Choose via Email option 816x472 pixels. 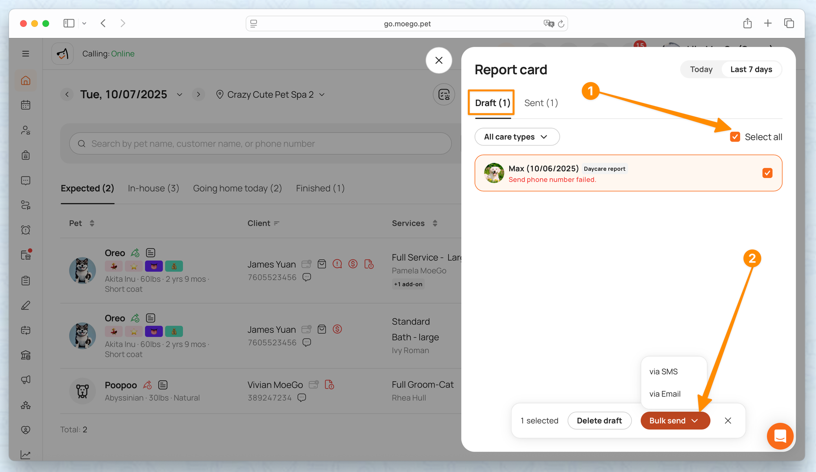point(665,394)
